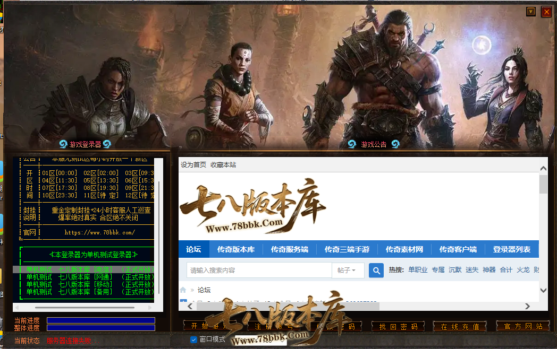Open the 登录器列表 navigation tab
The width and height of the screenshot is (557, 349).
(511, 249)
